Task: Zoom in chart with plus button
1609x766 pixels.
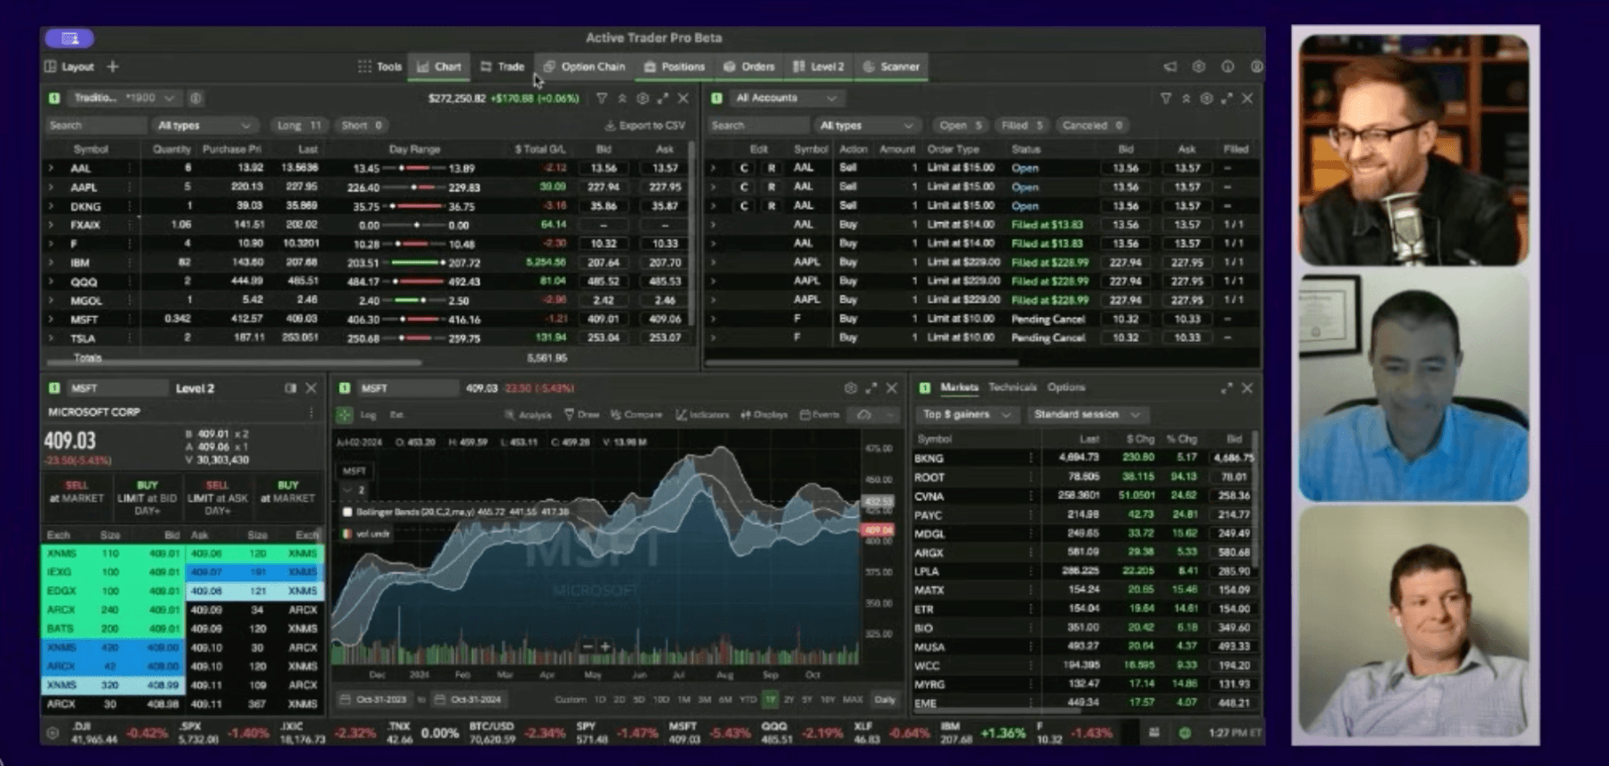Action: 605,646
